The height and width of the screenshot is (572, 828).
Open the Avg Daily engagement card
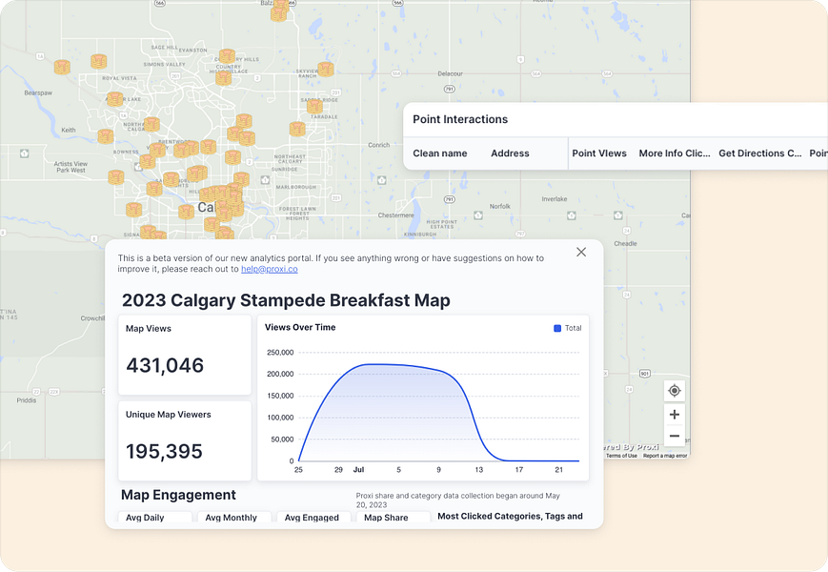pos(155,517)
